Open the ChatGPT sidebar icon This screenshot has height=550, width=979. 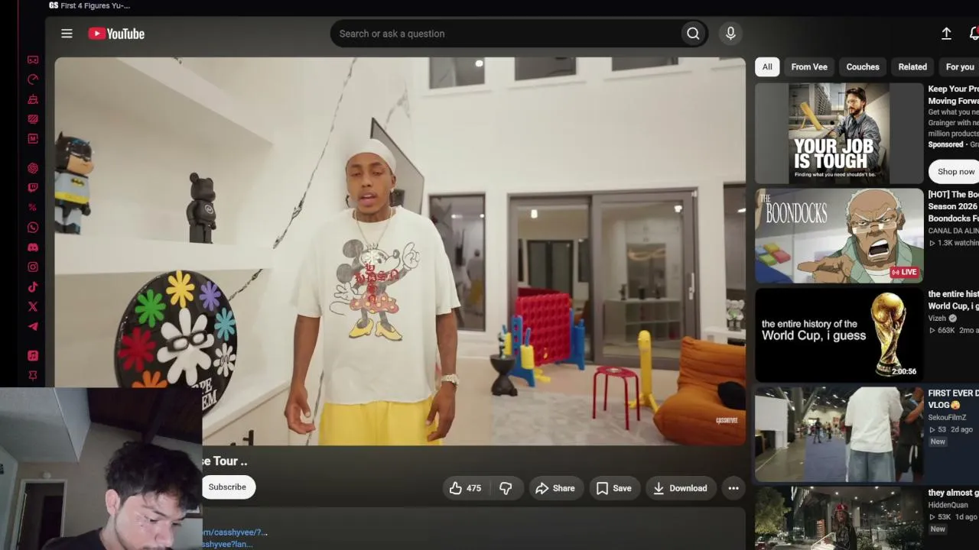coord(33,168)
